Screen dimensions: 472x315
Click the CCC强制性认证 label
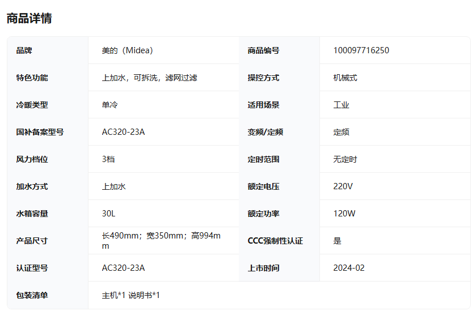point(275,241)
